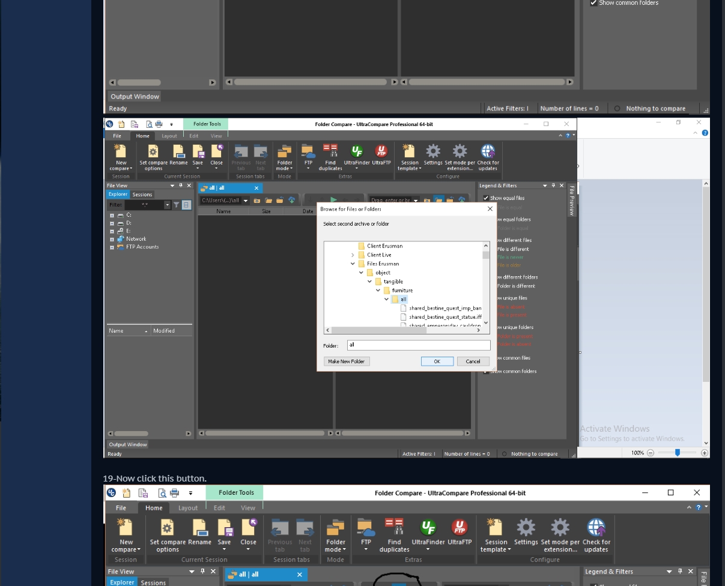Click zoom slider handle in background window
The image size is (725, 586).
(x=678, y=453)
